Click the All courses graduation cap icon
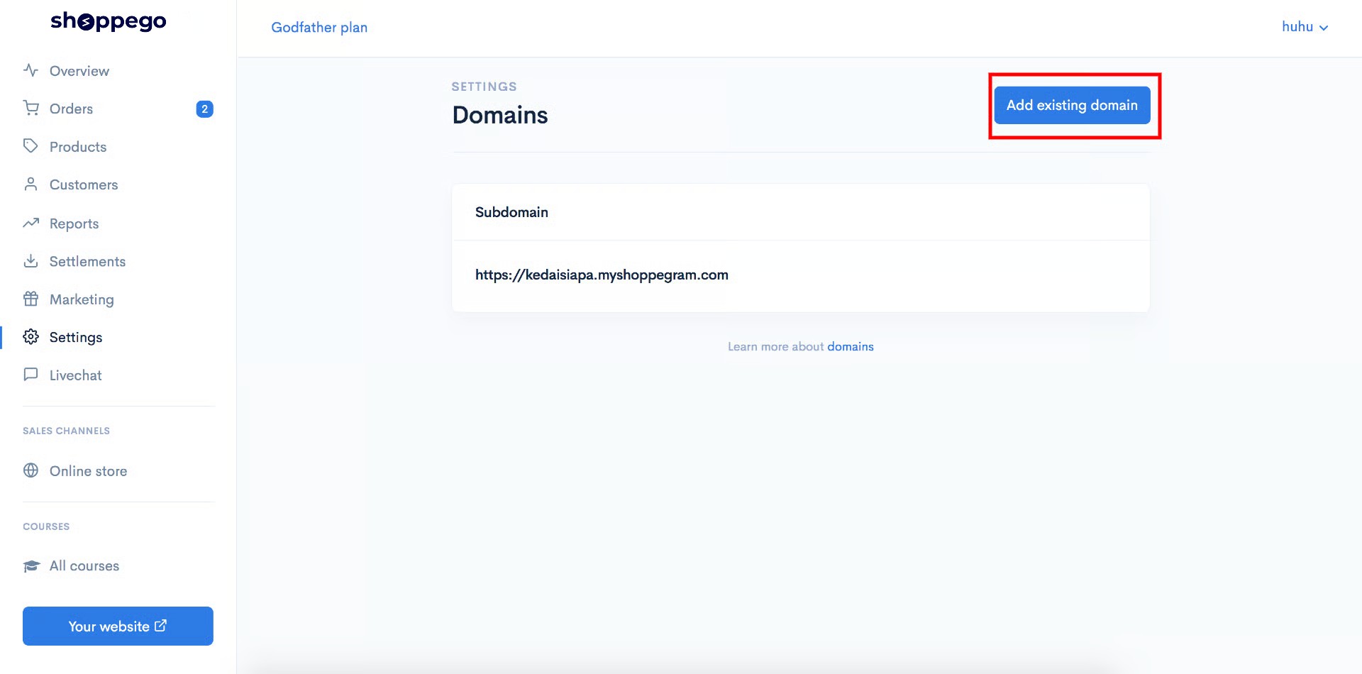 (x=31, y=565)
